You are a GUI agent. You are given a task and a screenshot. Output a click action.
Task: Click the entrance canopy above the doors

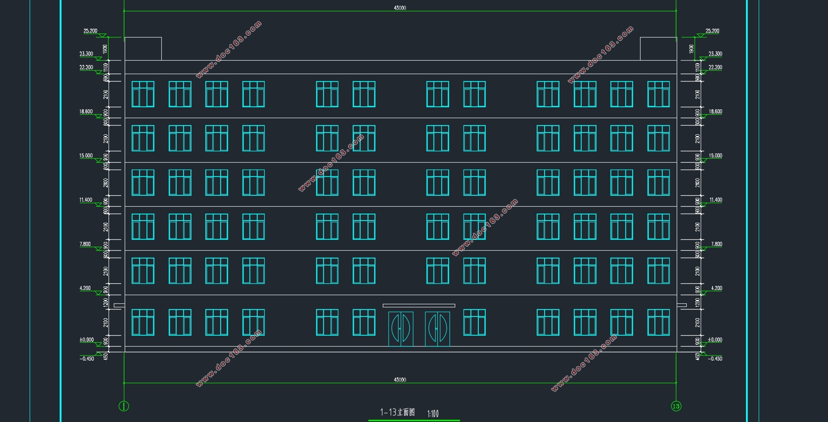[419, 306]
